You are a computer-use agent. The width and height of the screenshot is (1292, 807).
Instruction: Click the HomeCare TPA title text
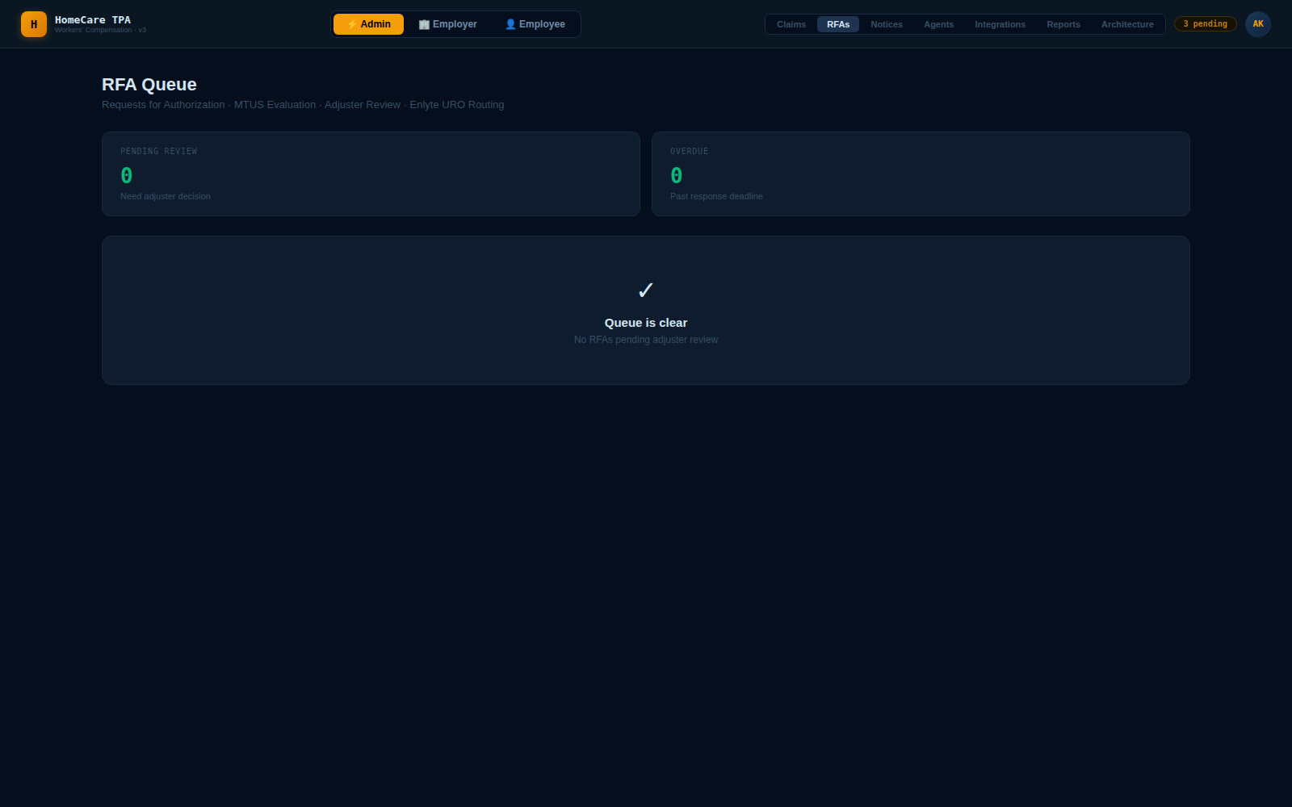pos(93,20)
